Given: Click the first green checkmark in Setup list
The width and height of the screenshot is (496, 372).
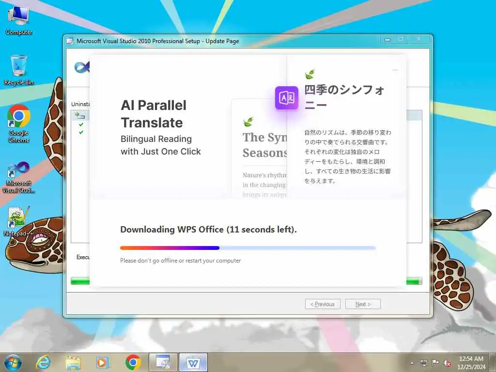Looking at the screenshot, I should pyautogui.click(x=81, y=124).
